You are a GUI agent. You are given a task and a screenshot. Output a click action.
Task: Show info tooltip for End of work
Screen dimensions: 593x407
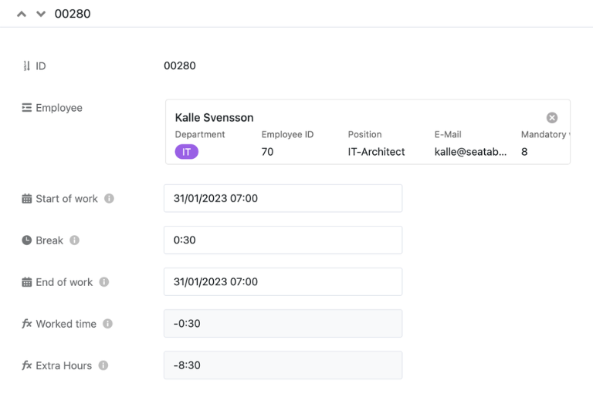pyautogui.click(x=103, y=282)
